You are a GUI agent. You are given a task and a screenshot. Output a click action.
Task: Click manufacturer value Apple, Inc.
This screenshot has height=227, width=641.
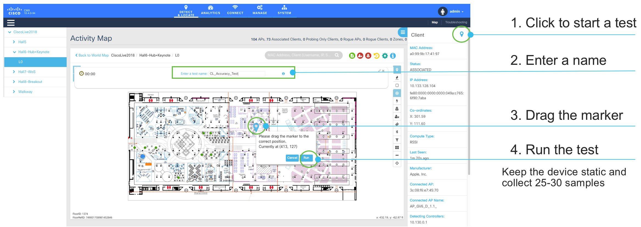(418, 174)
